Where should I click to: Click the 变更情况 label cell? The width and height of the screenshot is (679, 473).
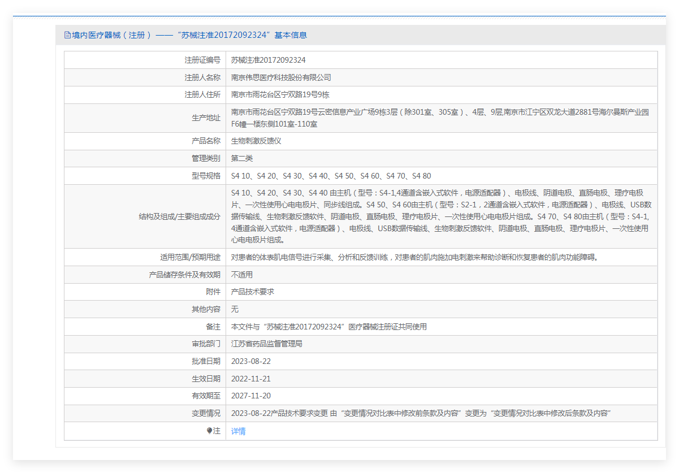[145, 414]
